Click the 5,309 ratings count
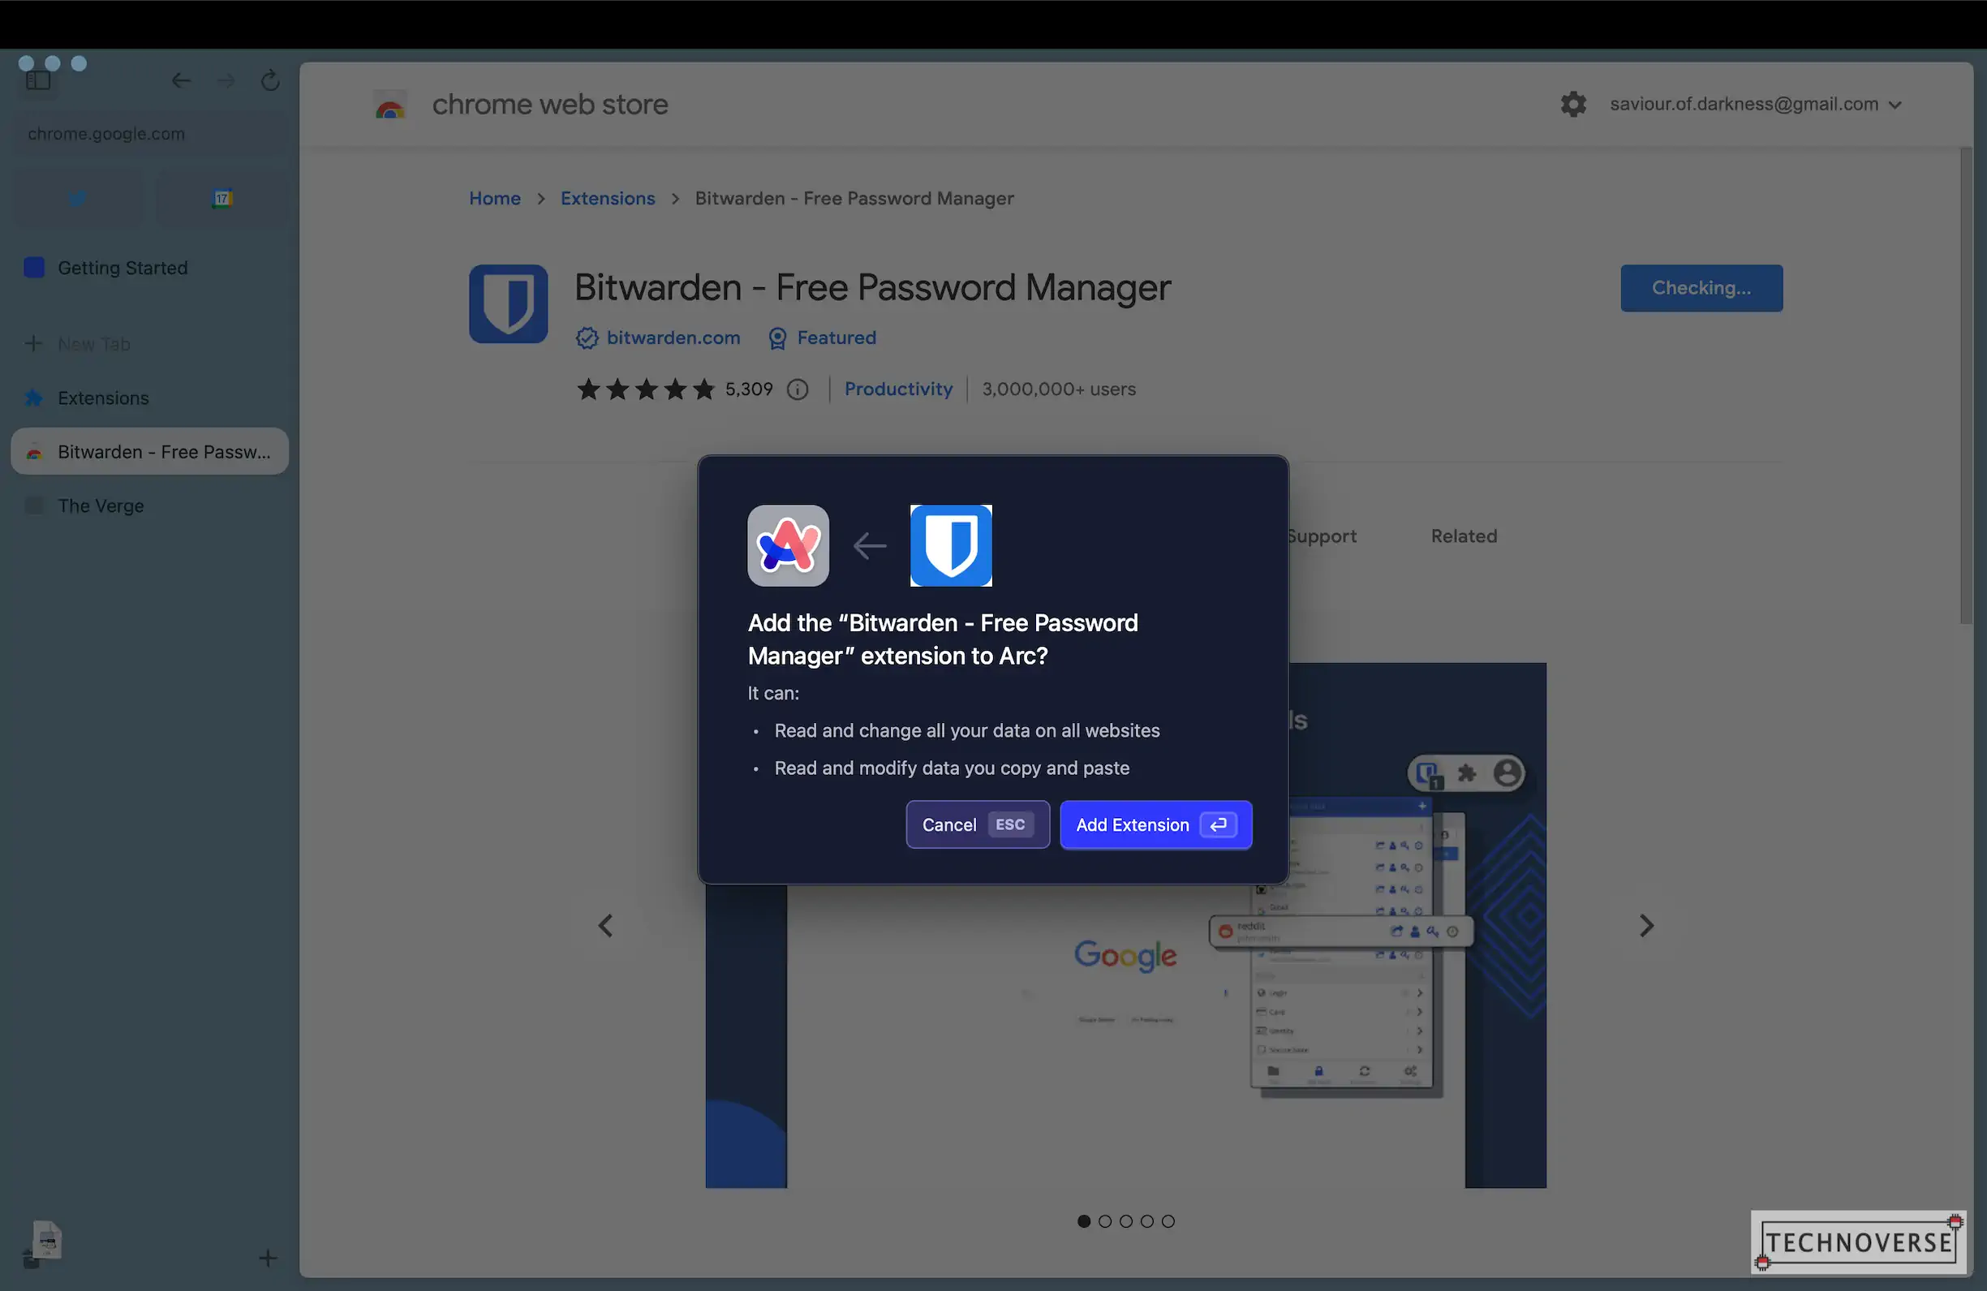Image resolution: width=1987 pixels, height=1291 pixels. point(749,389)
